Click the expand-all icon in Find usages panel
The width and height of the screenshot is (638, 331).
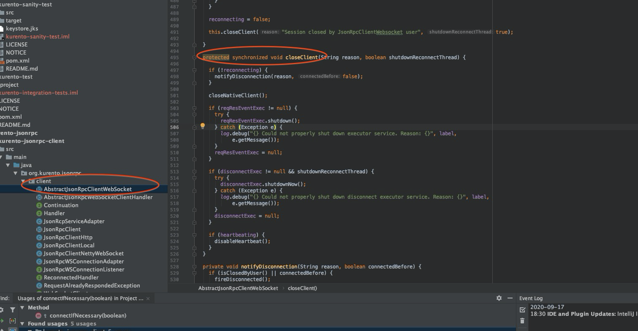[x=13, y=320]
